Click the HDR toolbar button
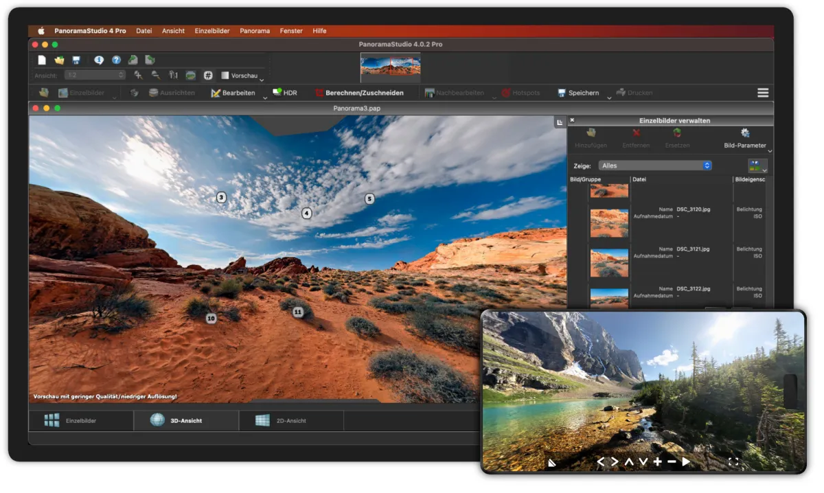Screen dimensions: 824x493 (285, 93)
